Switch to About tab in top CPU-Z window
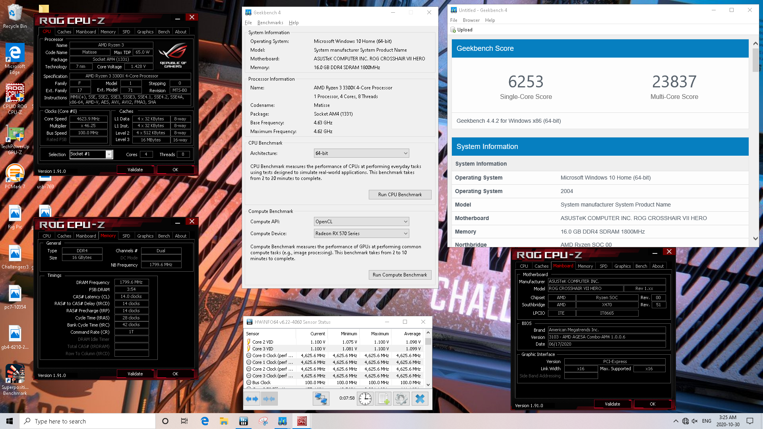This screenshot has width=763, height=429. [x=180, y=32]
